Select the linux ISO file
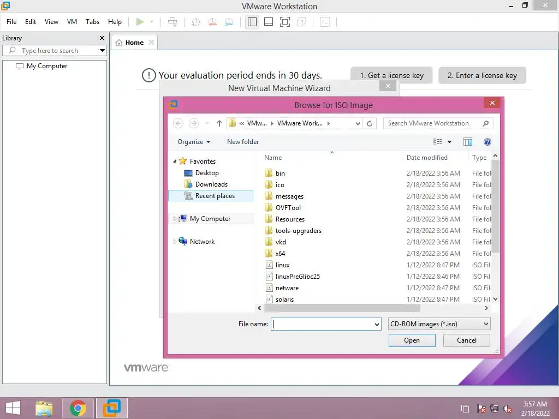The width and height of the screenshot is (559, 419). (x=282, y=265)
